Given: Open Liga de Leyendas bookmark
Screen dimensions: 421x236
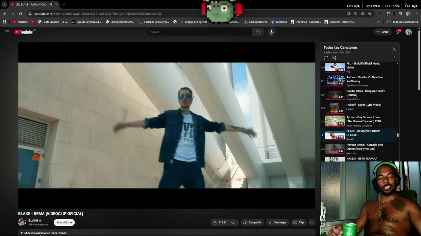Looking at the screenshot, I should click(86, 22).
